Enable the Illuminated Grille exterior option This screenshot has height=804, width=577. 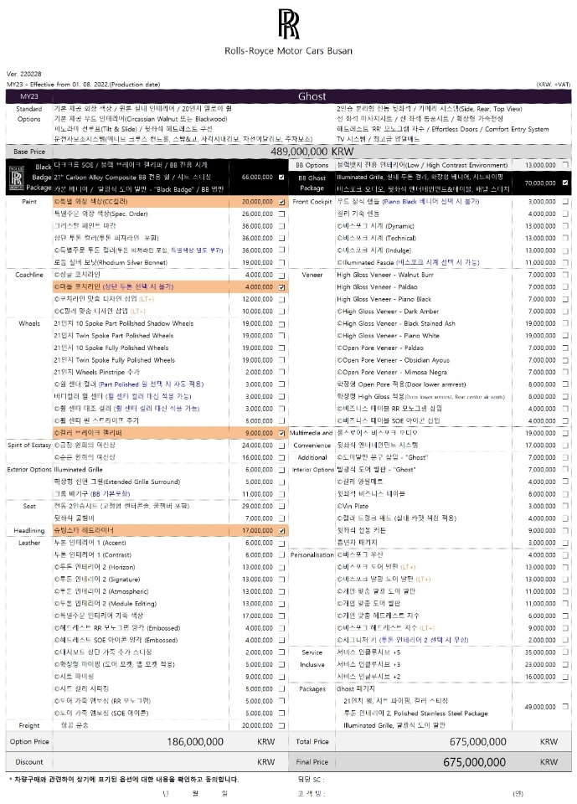(x=281, y=470)
